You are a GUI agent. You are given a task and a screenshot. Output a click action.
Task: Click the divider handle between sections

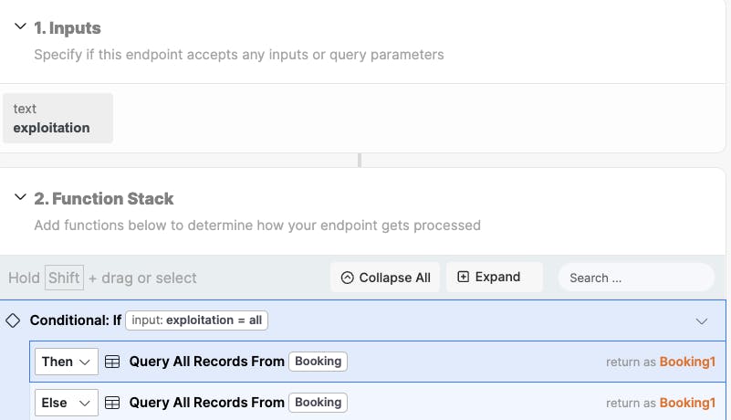tap(360, 160)
